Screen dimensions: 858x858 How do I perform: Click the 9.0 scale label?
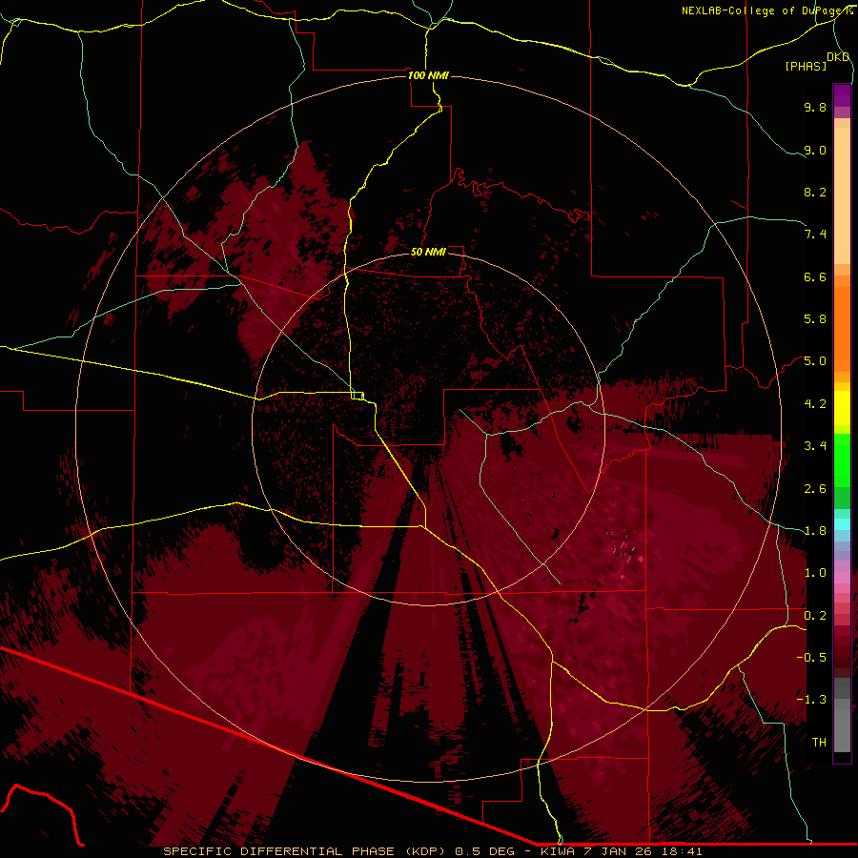(815, 150)
